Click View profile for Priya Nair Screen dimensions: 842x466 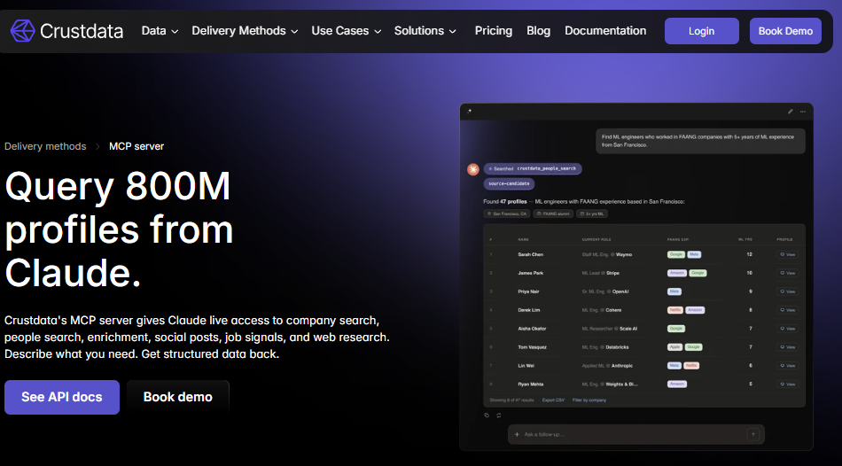tap(787, 291)
